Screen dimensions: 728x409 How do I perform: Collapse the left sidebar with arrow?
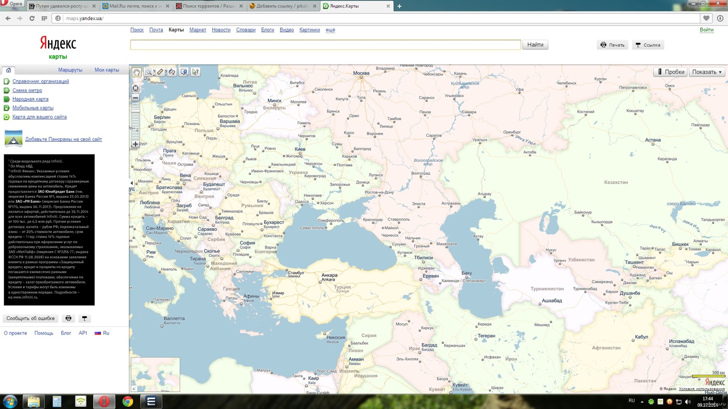click(x=131, y=183)
